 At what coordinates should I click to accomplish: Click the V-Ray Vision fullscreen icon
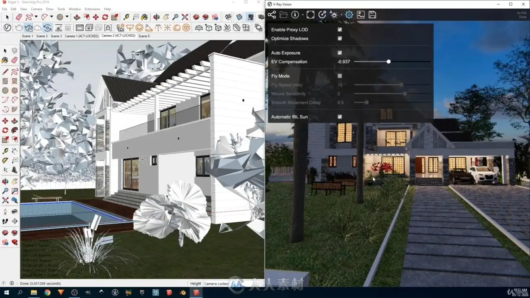[310, 15]
